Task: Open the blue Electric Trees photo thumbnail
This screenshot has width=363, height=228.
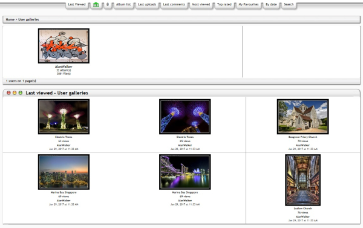Action: point(185,117)
